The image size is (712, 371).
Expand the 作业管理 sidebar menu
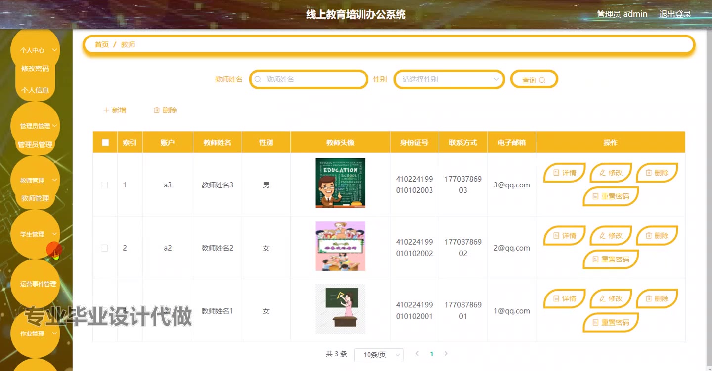(x=35, y=334)
